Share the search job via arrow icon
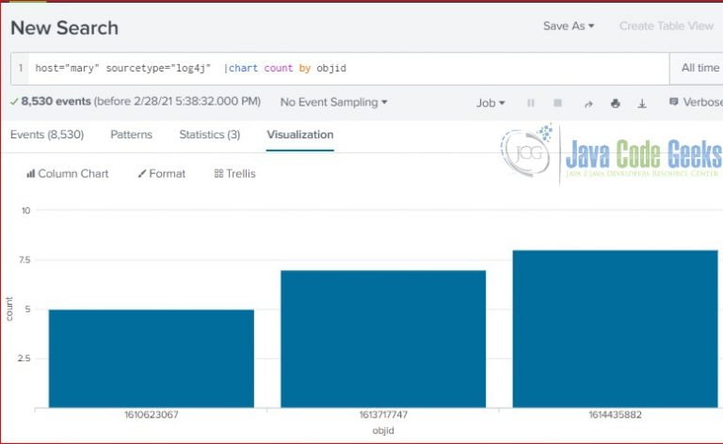 pyautogui.click(x=588, y=104)
